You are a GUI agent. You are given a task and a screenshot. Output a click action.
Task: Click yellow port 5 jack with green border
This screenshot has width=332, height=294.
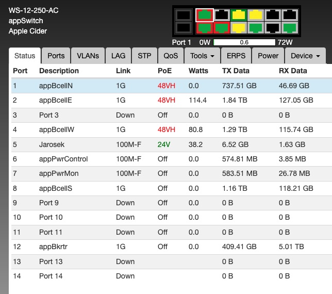coord(239,15)
